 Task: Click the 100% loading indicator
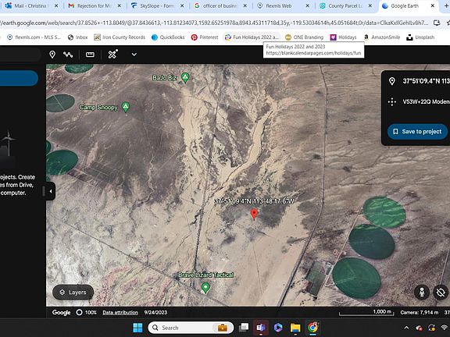[x=87, y=313]
